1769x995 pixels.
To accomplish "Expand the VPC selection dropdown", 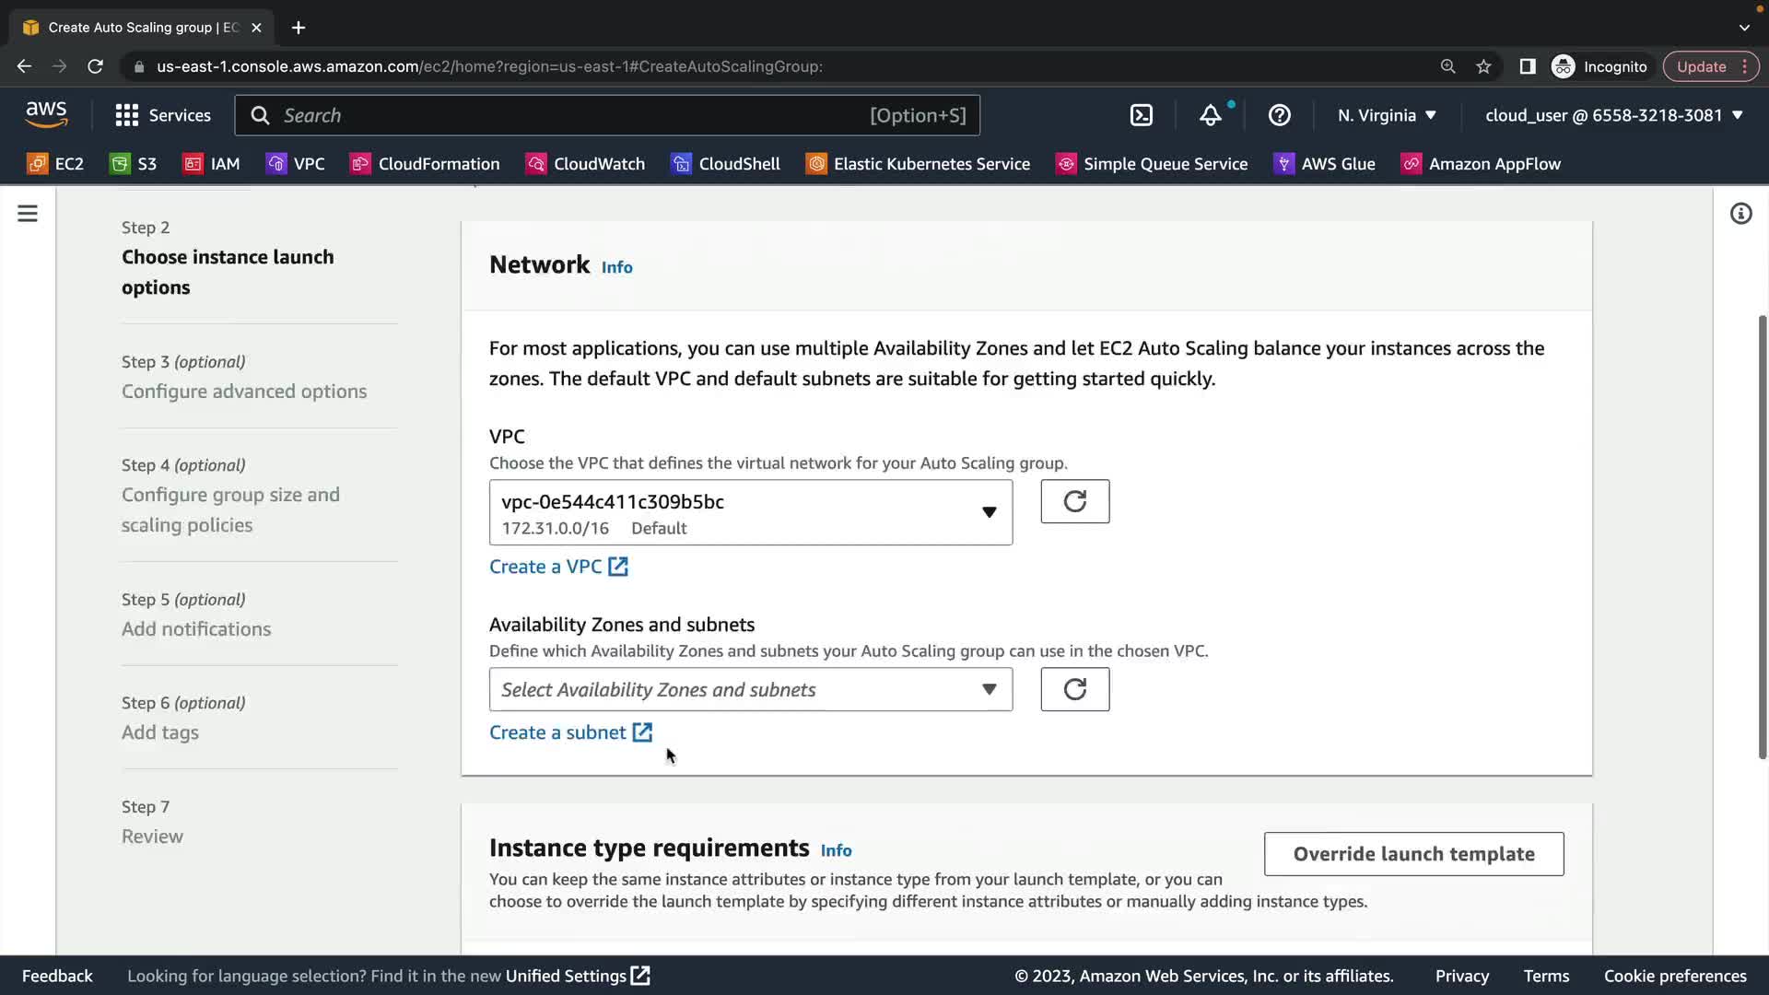I will (x=750, y=512).
